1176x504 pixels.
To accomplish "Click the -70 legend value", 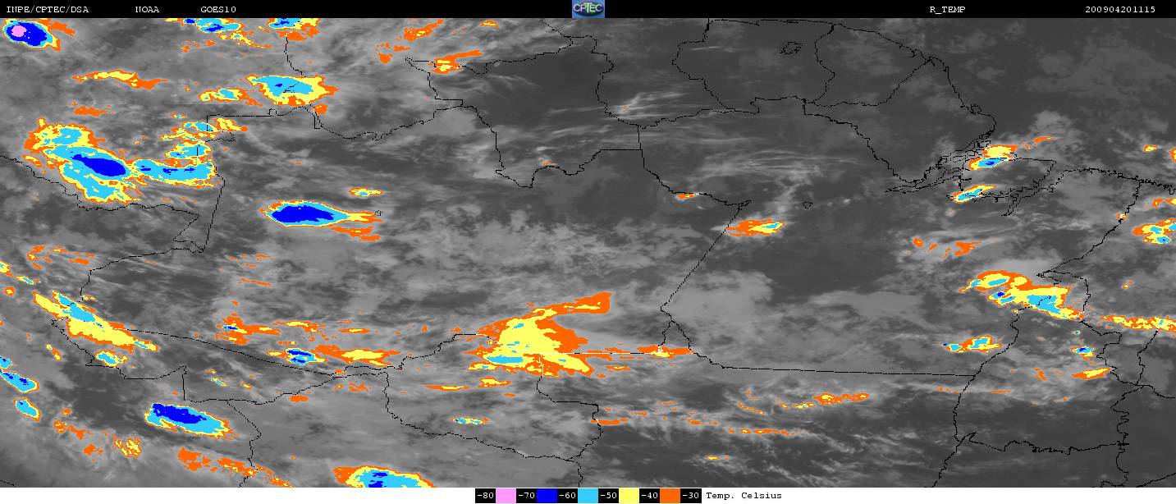I will pos(527,496).
